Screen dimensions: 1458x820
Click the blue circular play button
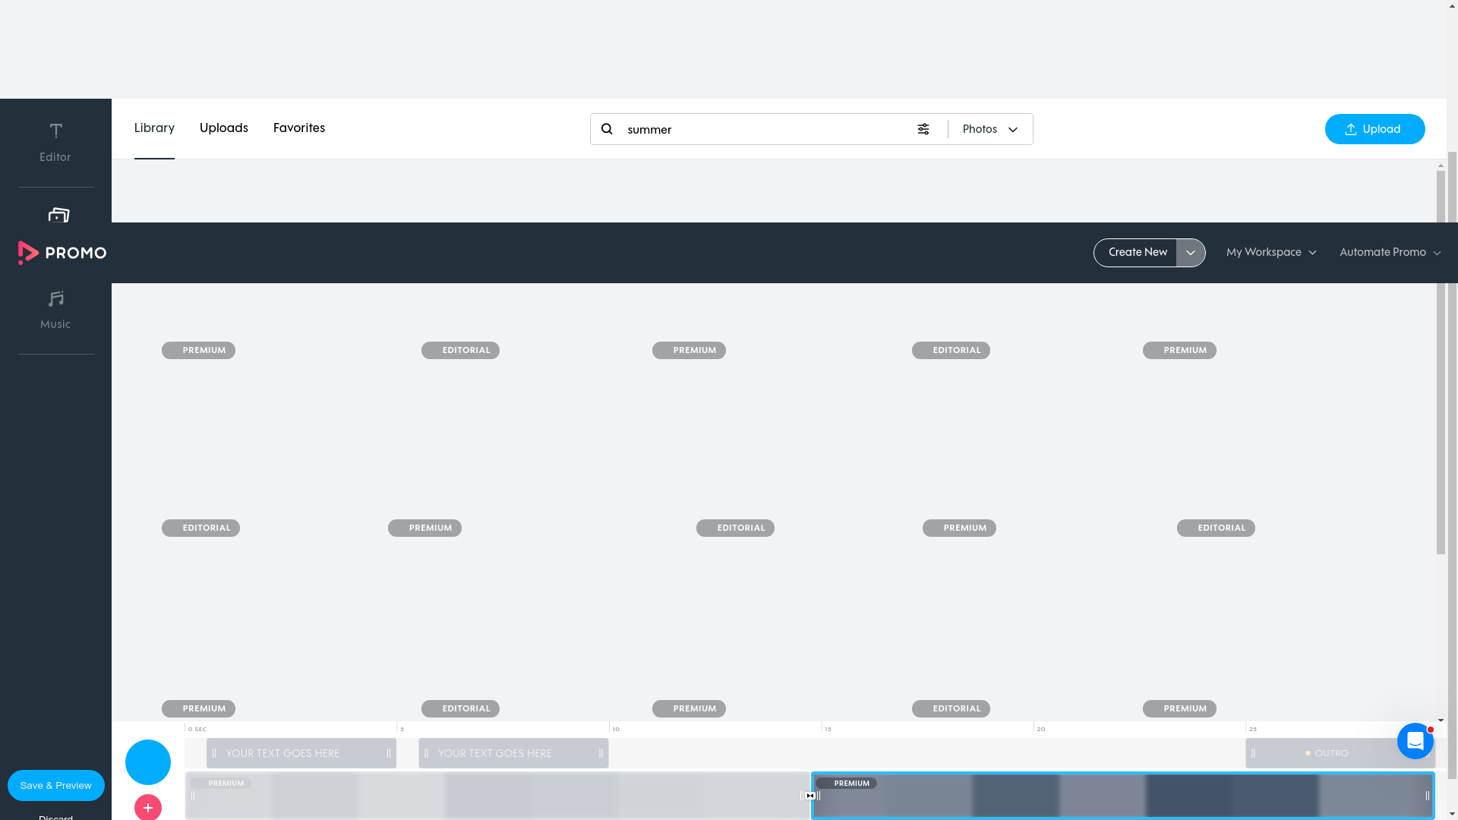[x=148, y=762]
